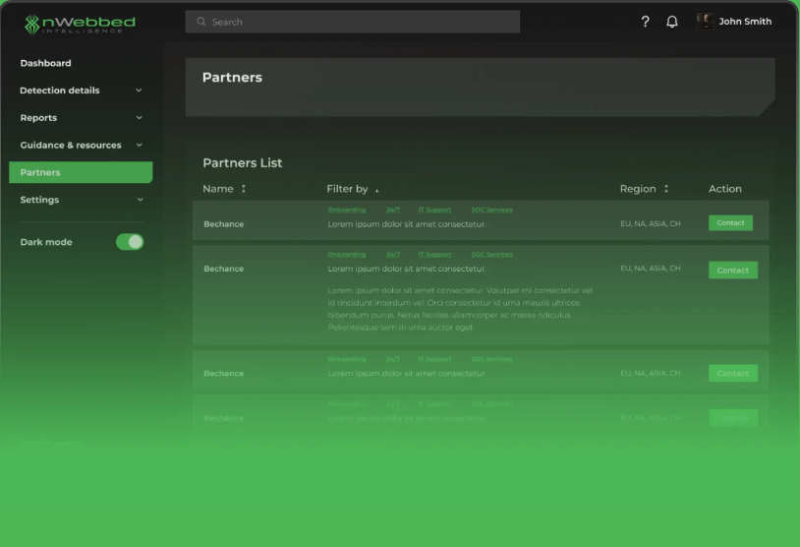
Task: Click Contact in the expanded Bechance row
Action: pyautogui.click(x=732, y=270)
